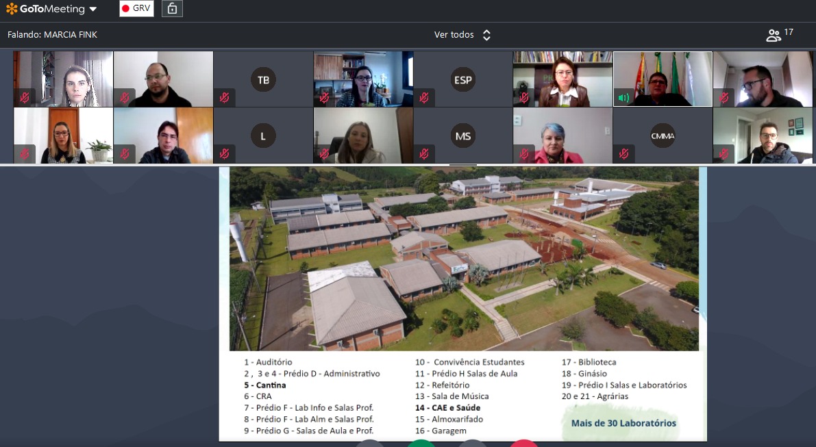The width and height of the screenshot is (816, 447).
Task: Click the green speaker icon on active tile
Action: (x=623, y=98)
